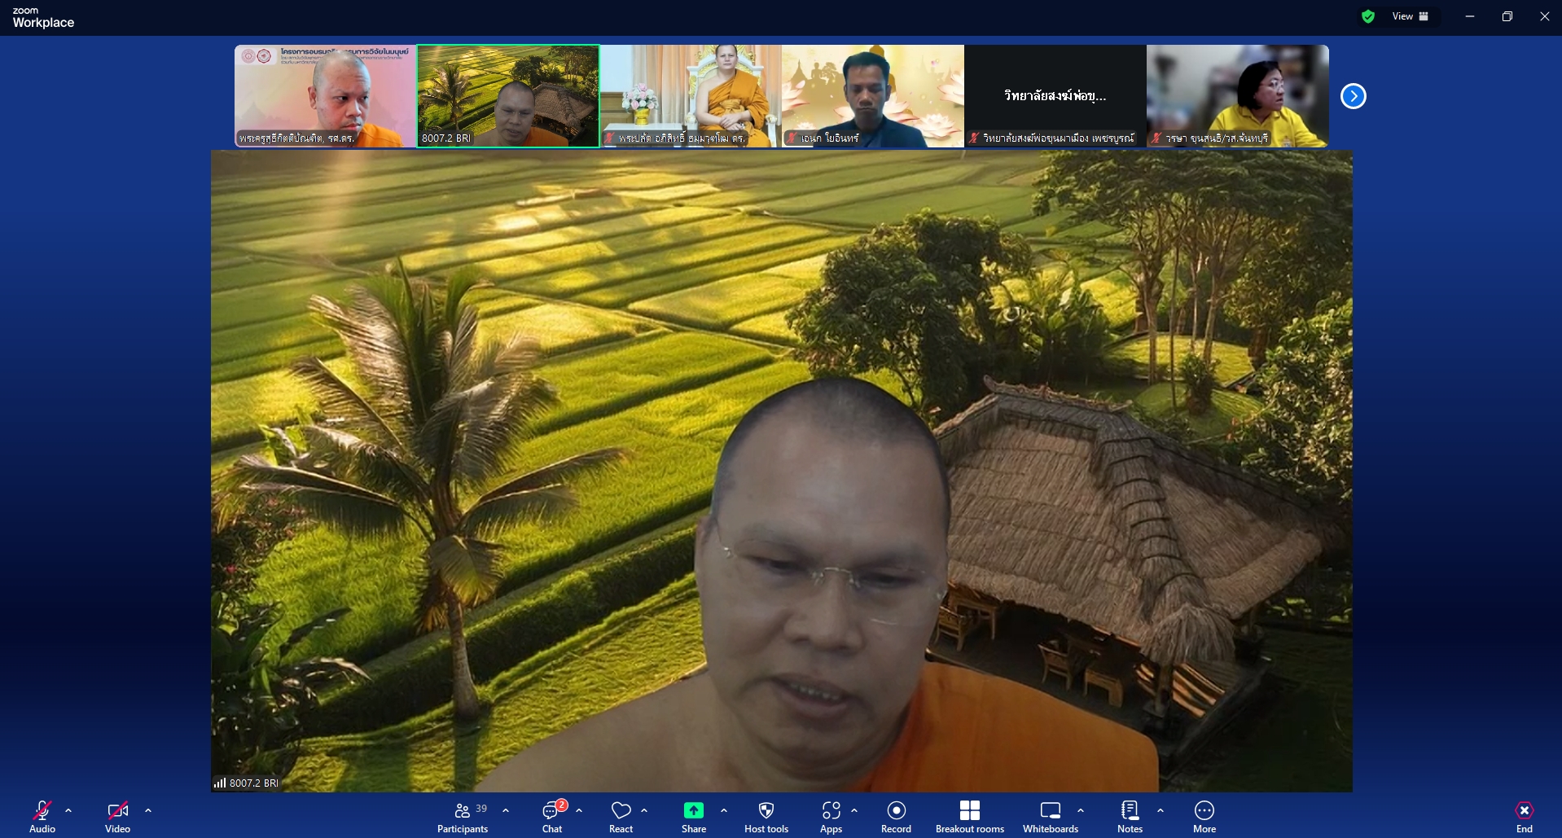Expand video settings arrow
This screenshot has width=1562, height=838.
(148, 810)
